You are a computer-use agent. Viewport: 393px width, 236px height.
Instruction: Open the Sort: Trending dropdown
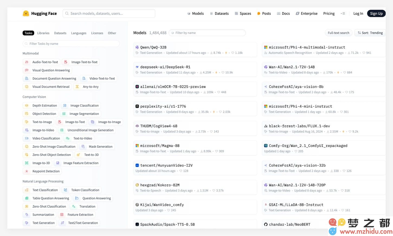coord(370,33)
